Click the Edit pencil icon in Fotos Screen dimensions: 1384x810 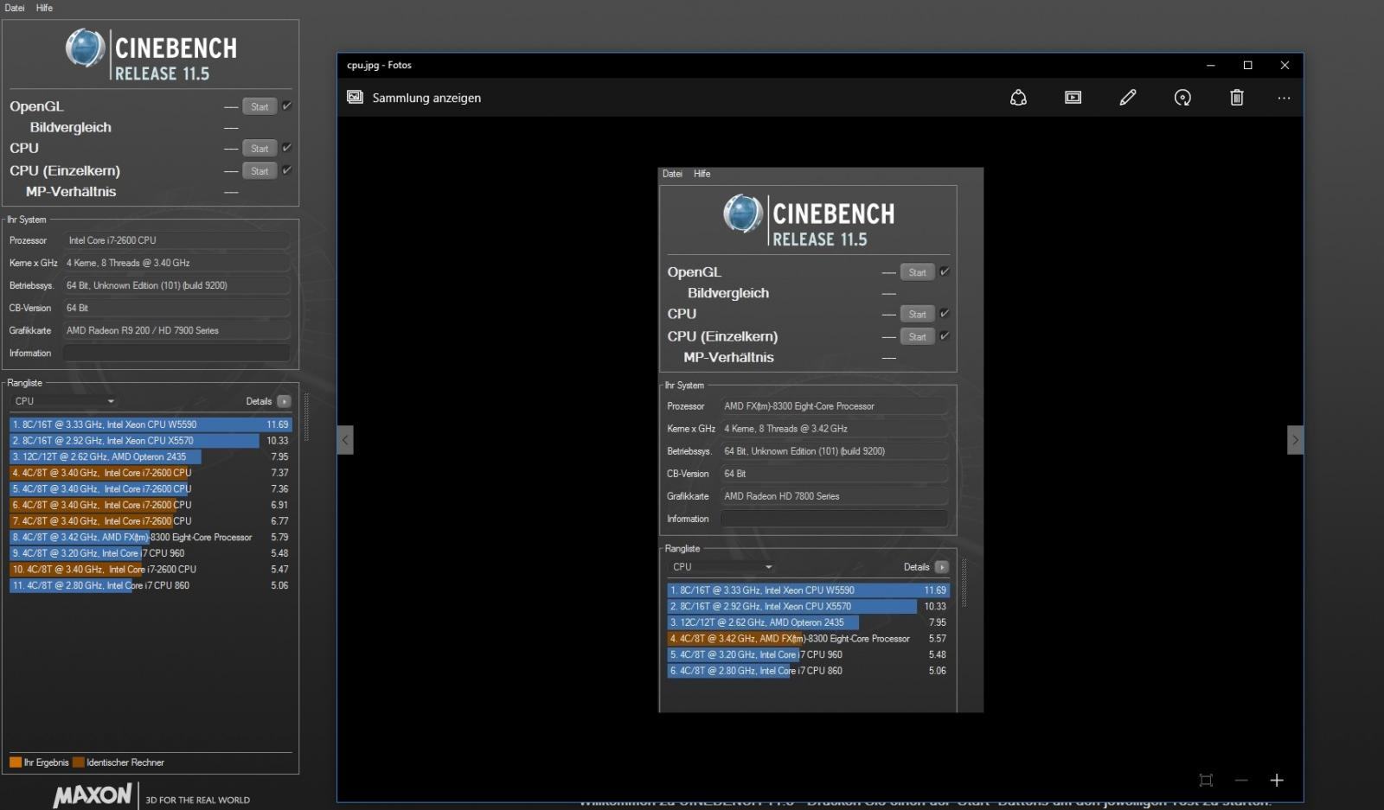point(1128,98)
